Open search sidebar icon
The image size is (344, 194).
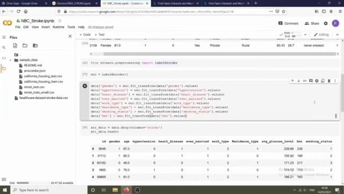[x=4, y=47]
